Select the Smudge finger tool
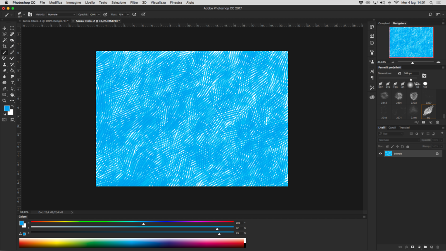 click(x=12, y=76)
